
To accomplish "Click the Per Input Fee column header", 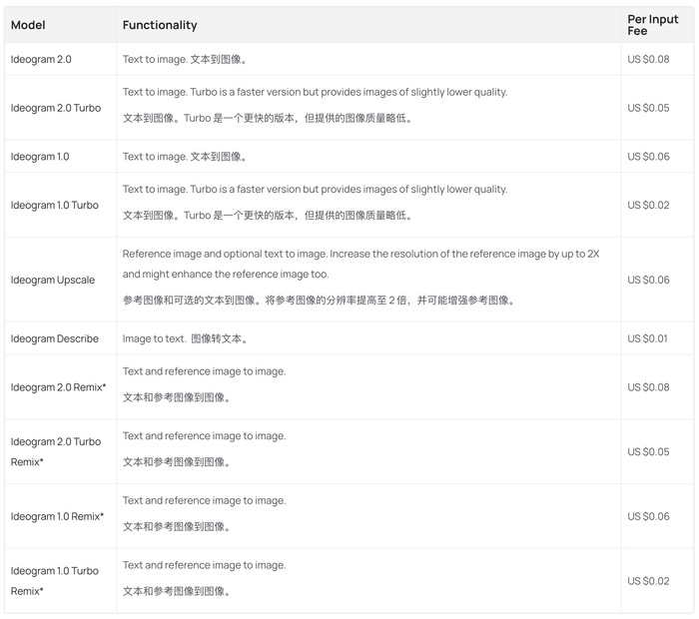I will pos(652,25).
